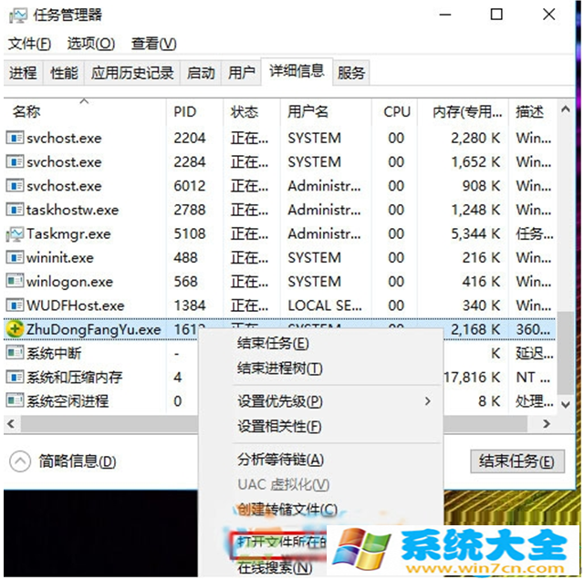The height and width of the screenshot is (580, 584).
Task: Collapse to 简略信息 with the round arrow icon
Action: pos(20,461)
